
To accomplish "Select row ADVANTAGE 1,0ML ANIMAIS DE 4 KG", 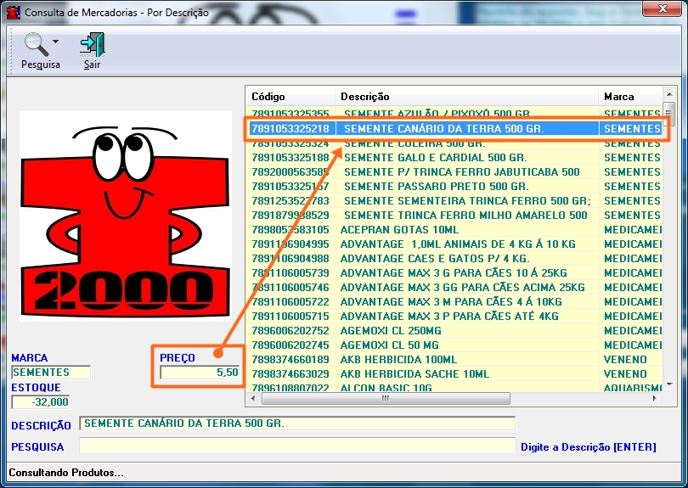I will click(x=455, y=244).
